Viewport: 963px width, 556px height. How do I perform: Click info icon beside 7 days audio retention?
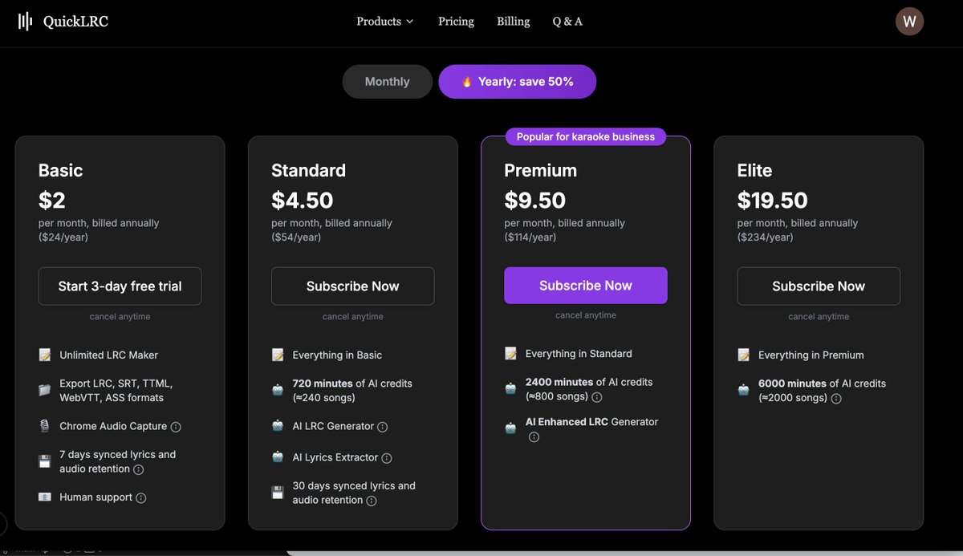[138, 469]
